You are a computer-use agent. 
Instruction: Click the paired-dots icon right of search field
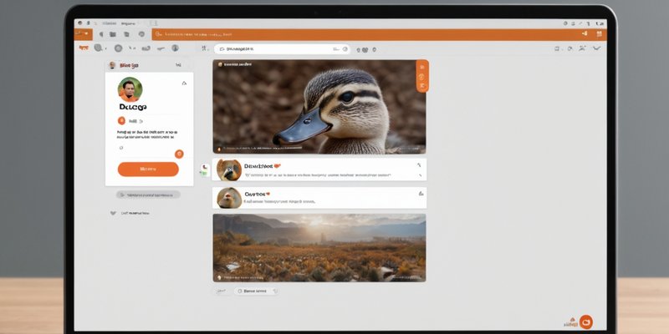click(364, 49)
